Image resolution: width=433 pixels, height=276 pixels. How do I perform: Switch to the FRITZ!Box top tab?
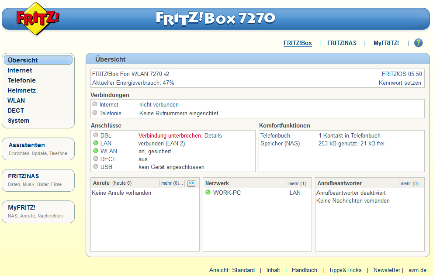(x=298, y=43)
